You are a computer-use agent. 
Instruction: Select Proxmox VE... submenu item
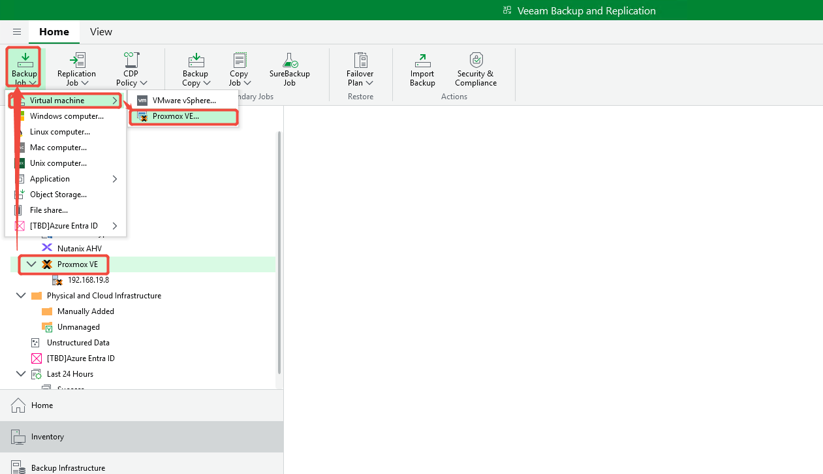(x=183, y=116)
